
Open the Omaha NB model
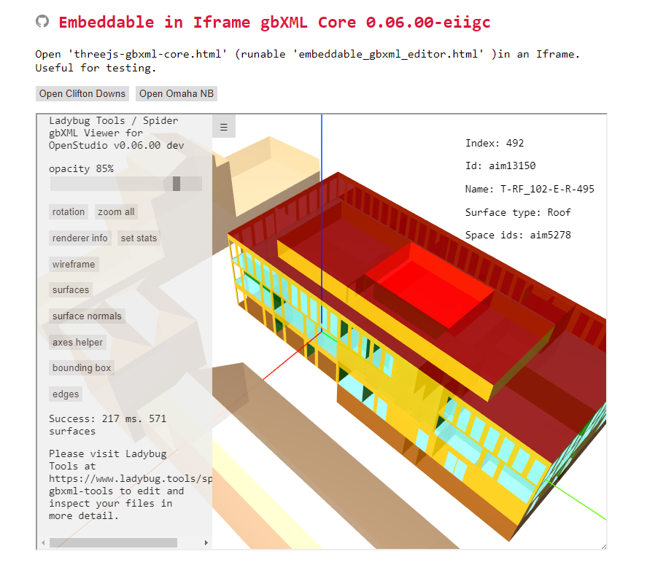175,93
